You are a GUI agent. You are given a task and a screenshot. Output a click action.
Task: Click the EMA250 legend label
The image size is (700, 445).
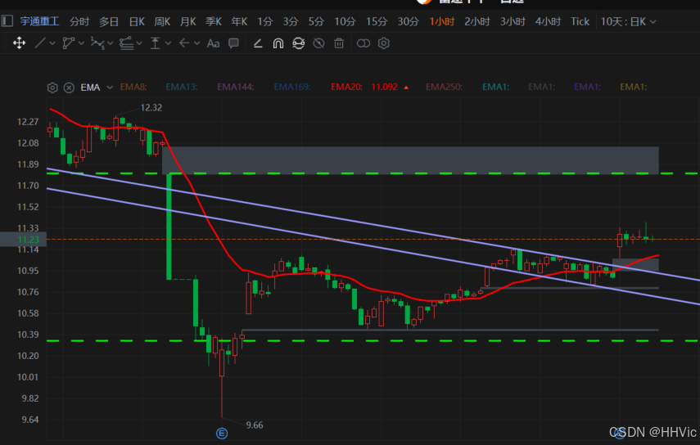[x=444, y=87]
